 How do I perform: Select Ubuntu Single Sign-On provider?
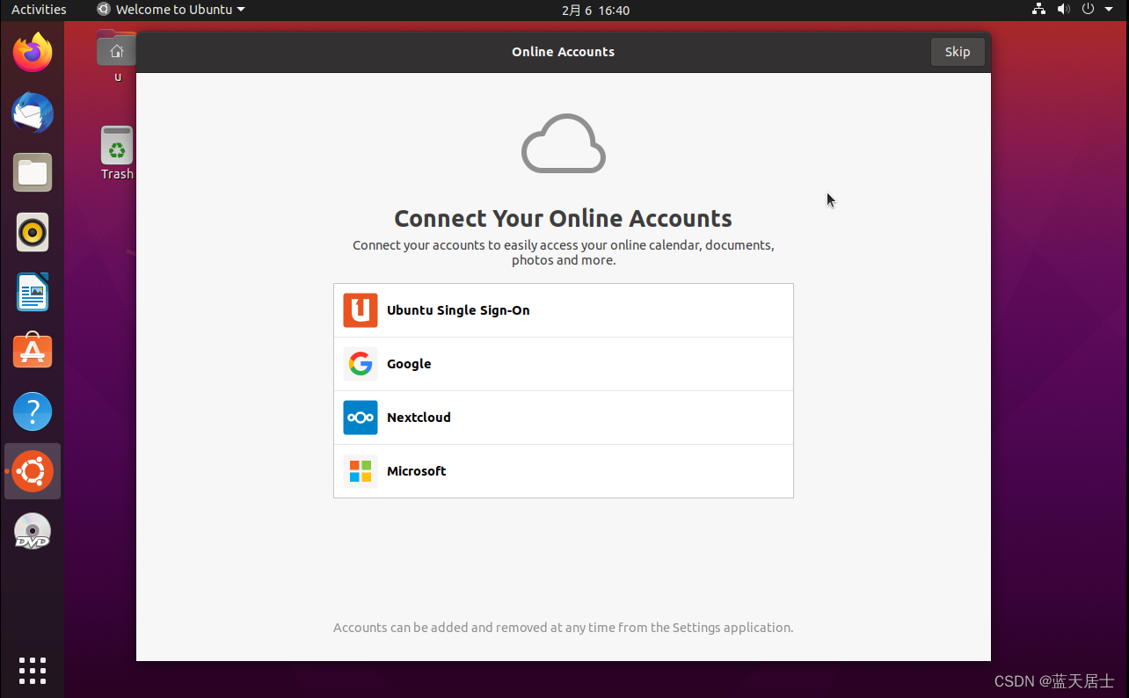563,309
